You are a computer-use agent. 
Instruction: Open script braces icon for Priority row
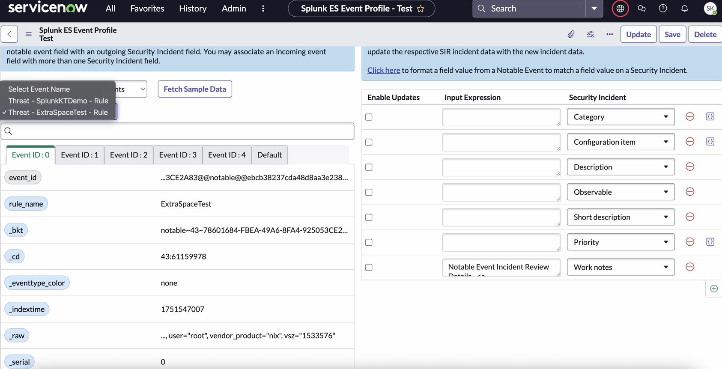coord(710,242)
